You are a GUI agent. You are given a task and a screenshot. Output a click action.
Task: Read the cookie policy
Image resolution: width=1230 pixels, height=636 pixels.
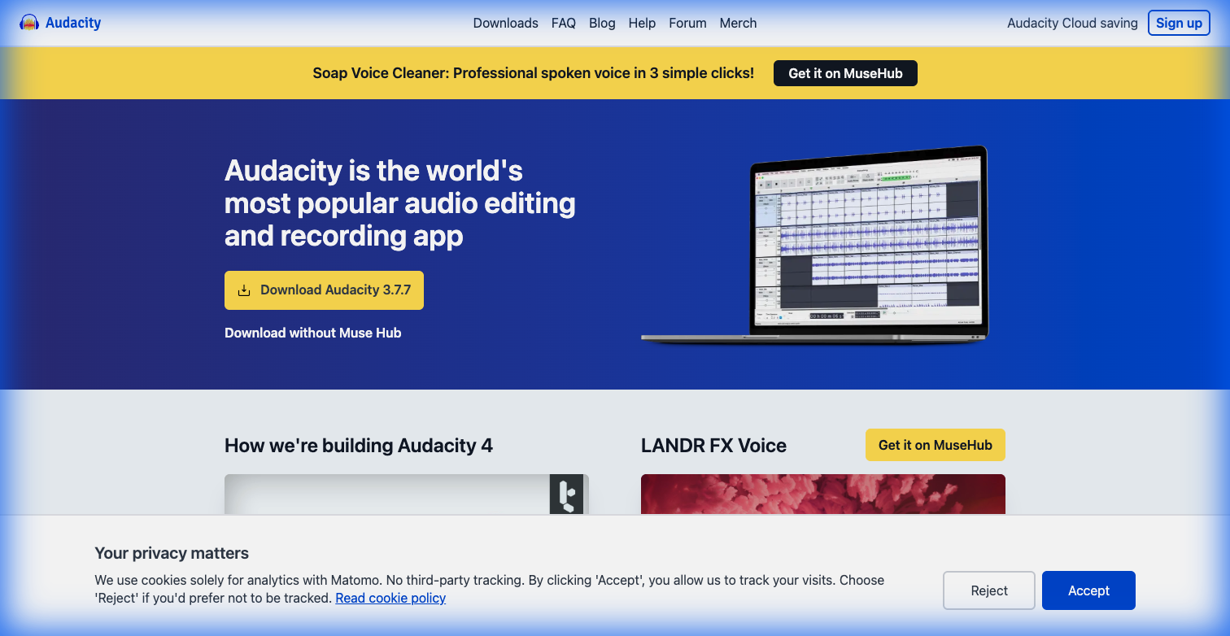[390, 598]
